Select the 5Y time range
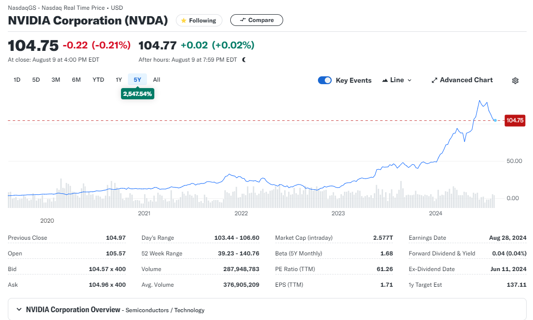Image resolution: width=533 pixels, height=320 pixels. 137,80
